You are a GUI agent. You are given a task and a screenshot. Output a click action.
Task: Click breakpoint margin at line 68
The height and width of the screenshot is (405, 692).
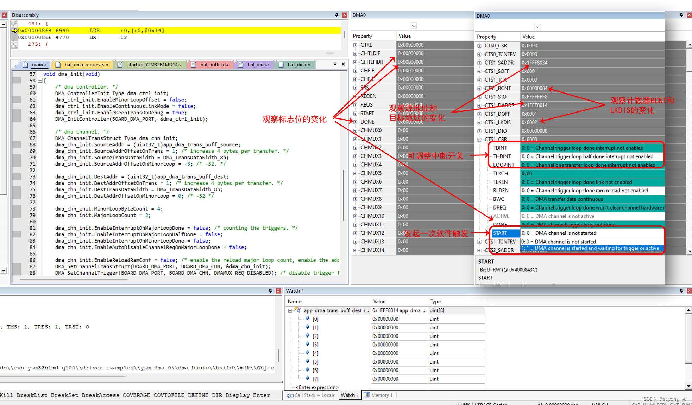(17, 144)
